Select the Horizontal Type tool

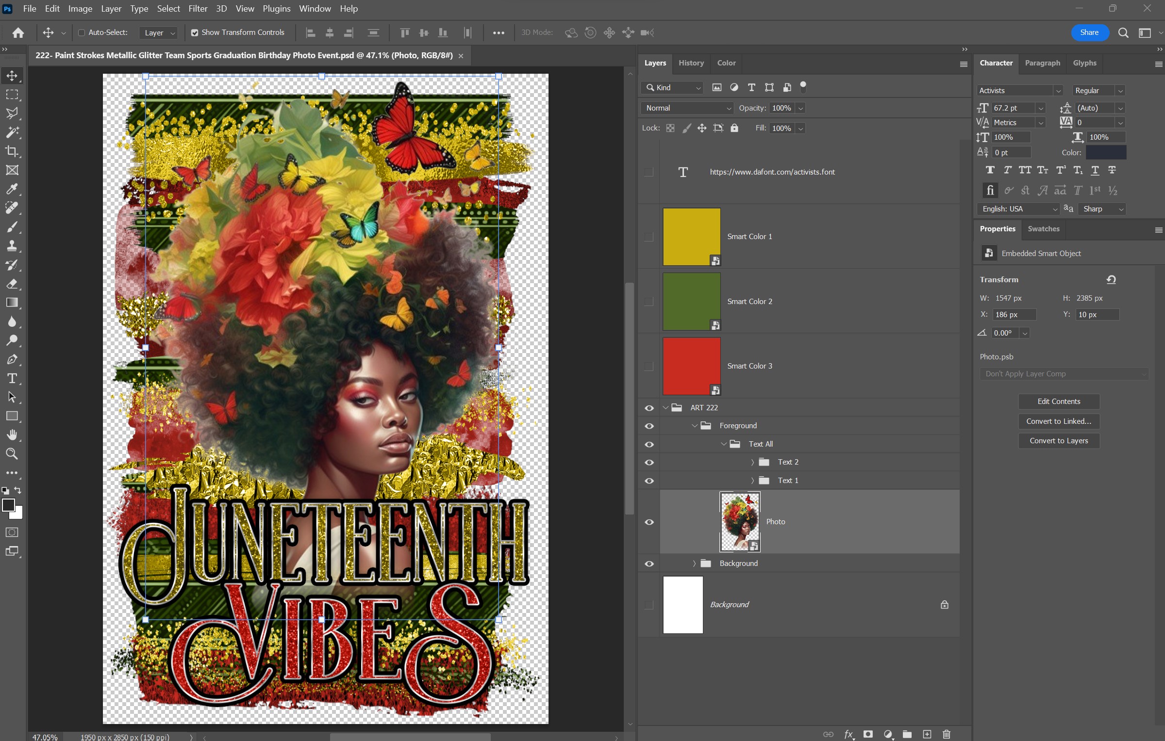[x=12, y=378]
